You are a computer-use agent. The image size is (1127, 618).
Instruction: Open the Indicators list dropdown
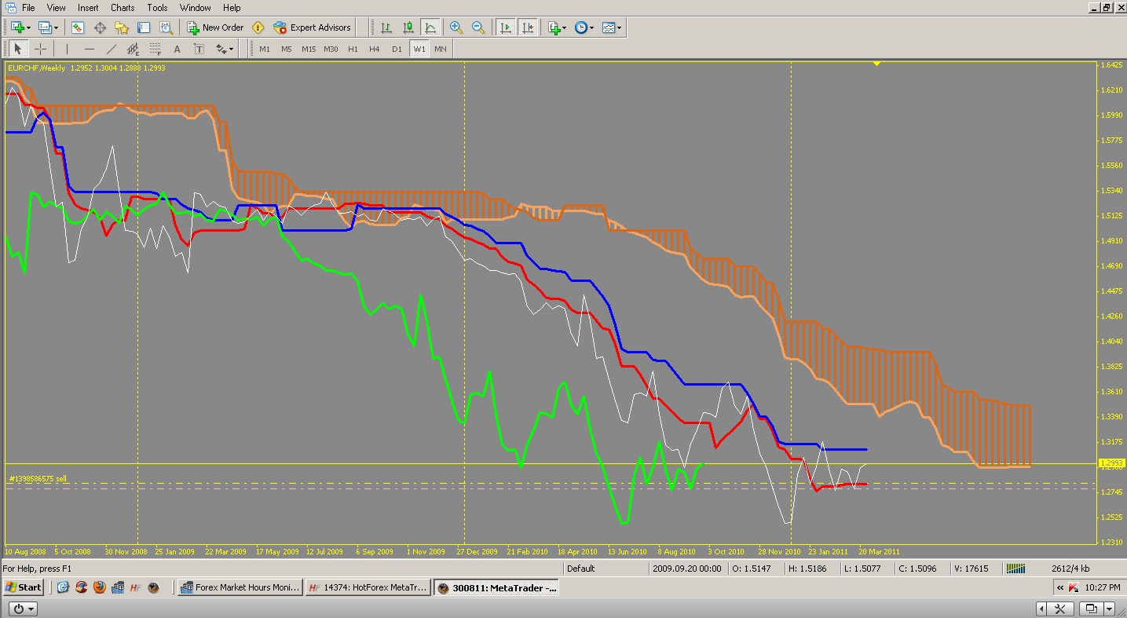[x=557, y=27]
